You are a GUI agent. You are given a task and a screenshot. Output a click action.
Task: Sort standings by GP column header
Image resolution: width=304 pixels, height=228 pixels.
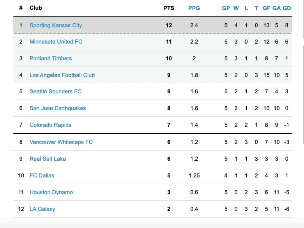pyautogui.click(x=226, y=8)
